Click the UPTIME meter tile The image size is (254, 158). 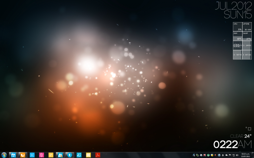point(247,27)
